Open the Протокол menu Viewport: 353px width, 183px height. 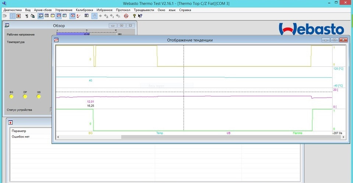coord(123,10)
